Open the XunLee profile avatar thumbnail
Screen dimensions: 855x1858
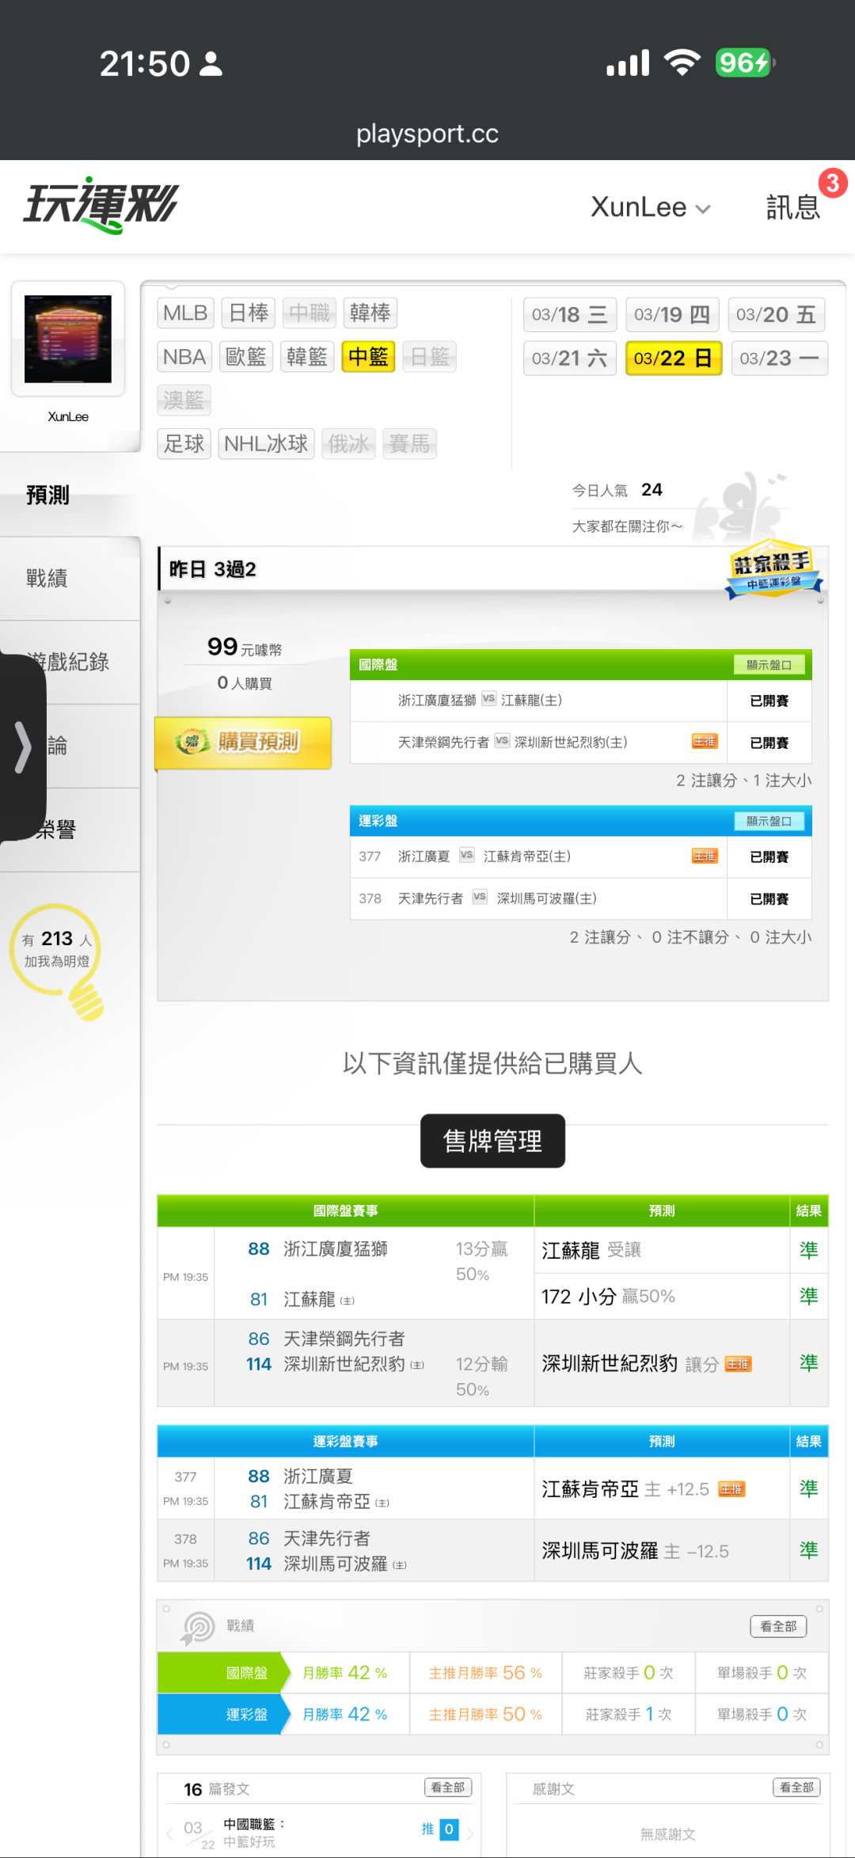coord(68,339)
